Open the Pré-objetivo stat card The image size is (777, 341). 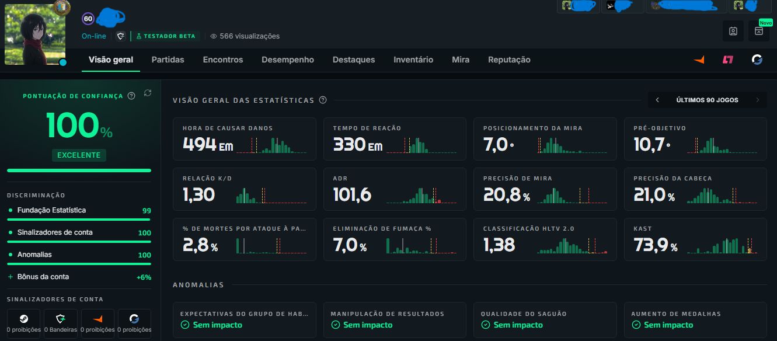coord(695,139)
